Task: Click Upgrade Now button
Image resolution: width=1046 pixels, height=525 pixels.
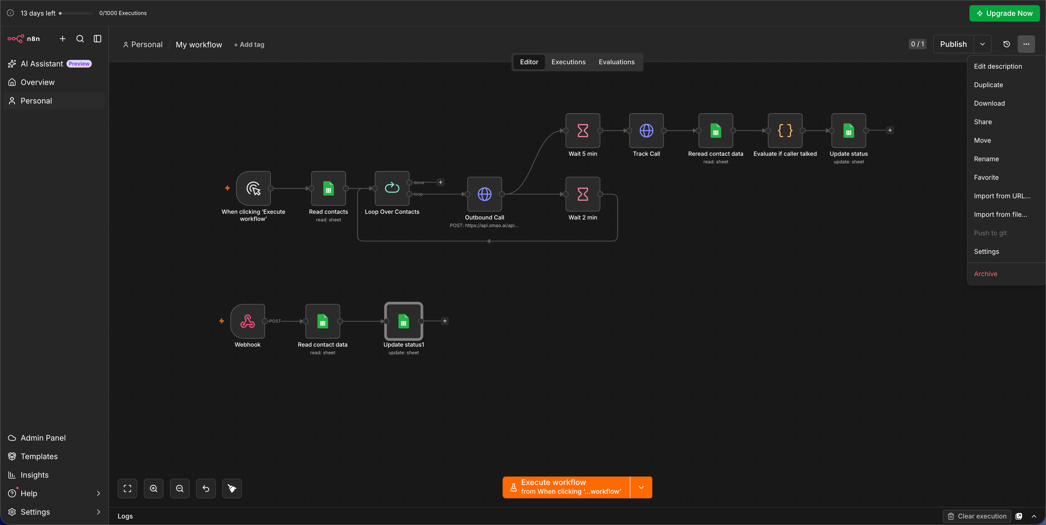Action: [1004, 13]
